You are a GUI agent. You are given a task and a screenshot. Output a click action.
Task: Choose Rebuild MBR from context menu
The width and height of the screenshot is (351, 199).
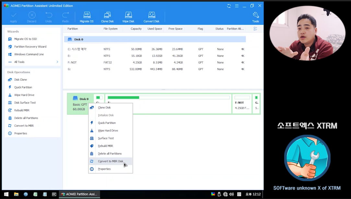click(x=111, y=146)
